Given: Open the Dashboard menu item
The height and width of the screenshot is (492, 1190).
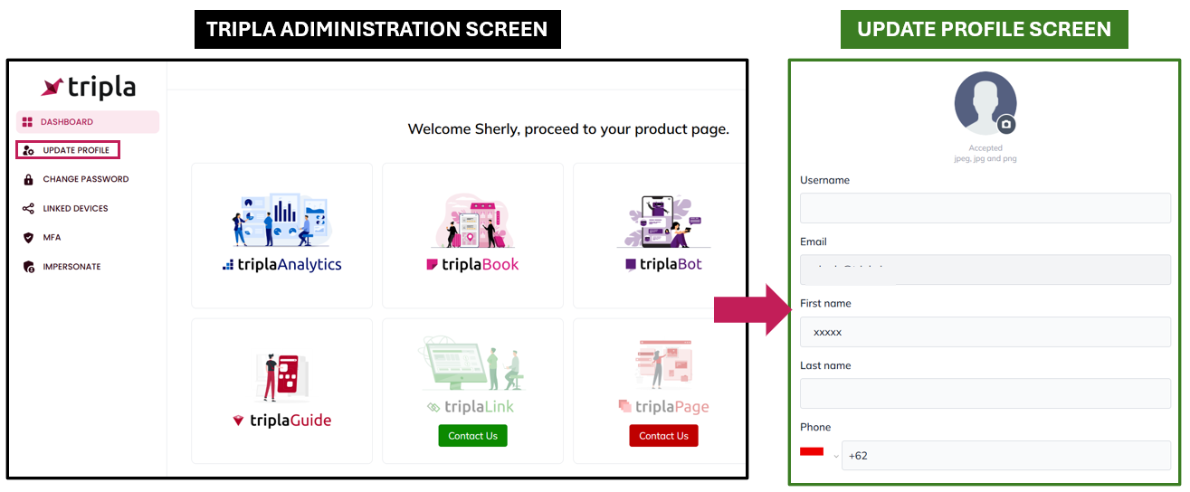Looking at the screenshot, I should coord(67,122).
